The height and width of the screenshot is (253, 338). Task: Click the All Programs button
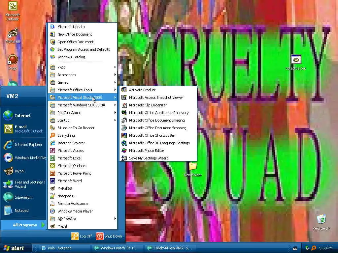(23, 225)
